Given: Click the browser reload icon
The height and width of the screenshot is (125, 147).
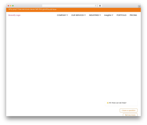Looking at the screenshot, I should [x=96, y=6].
